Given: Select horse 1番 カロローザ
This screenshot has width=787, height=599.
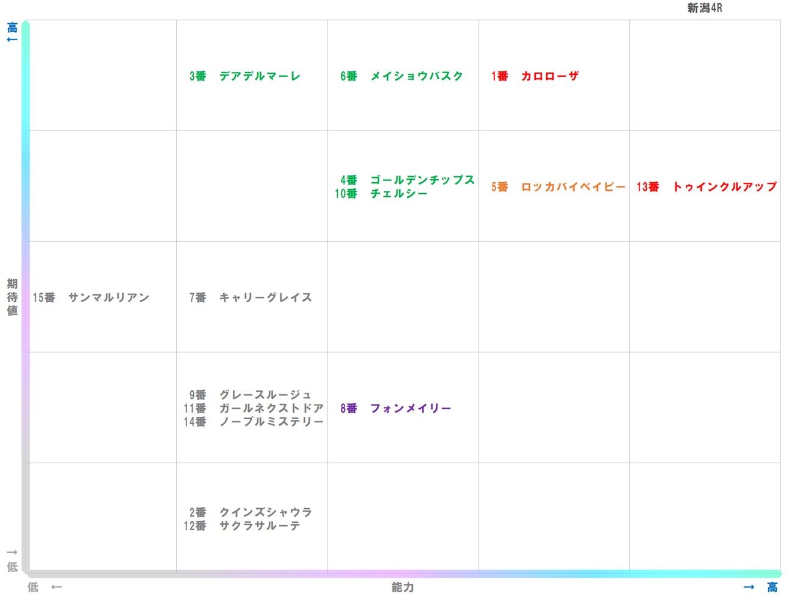Looking at the screenshot, I should pos(535,76).
